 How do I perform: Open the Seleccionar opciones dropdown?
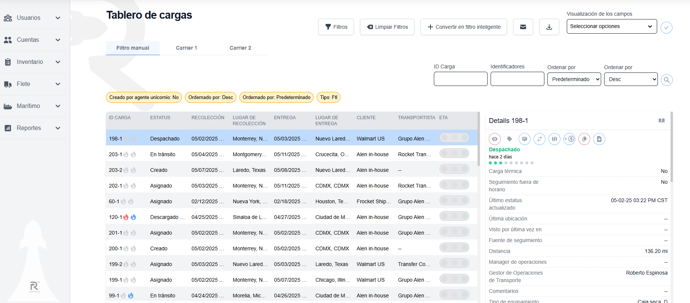[x=611, y=27]
